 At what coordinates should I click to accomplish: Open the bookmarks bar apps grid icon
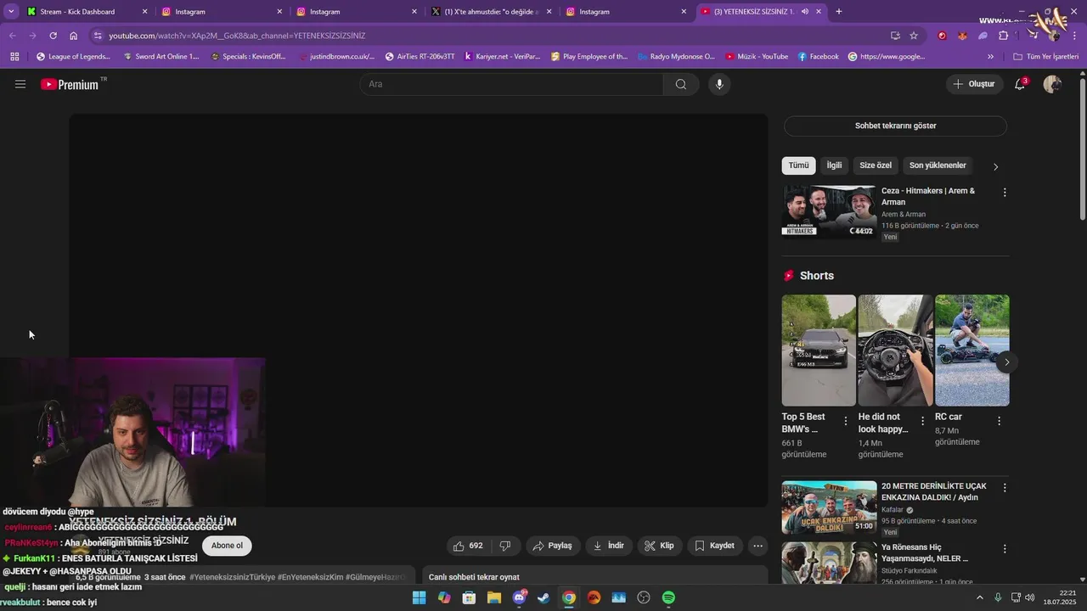14,57
